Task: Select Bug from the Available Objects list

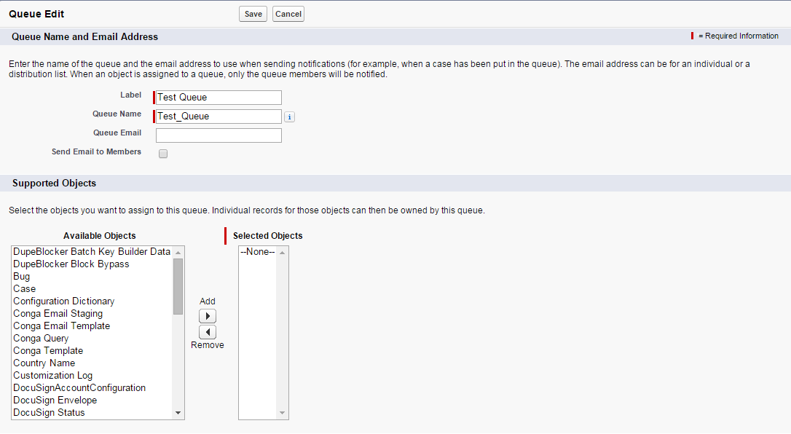Action: pyautogui.click(x=22, y=277)
